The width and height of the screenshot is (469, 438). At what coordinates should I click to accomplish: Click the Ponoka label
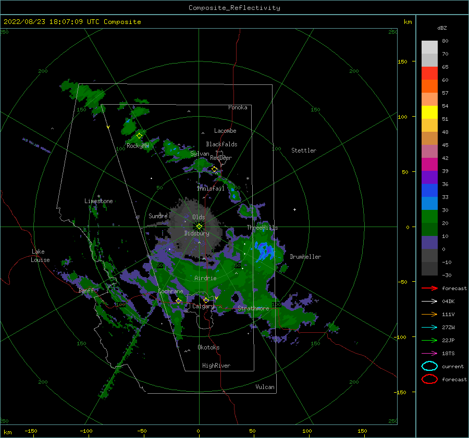pos(238,107)
